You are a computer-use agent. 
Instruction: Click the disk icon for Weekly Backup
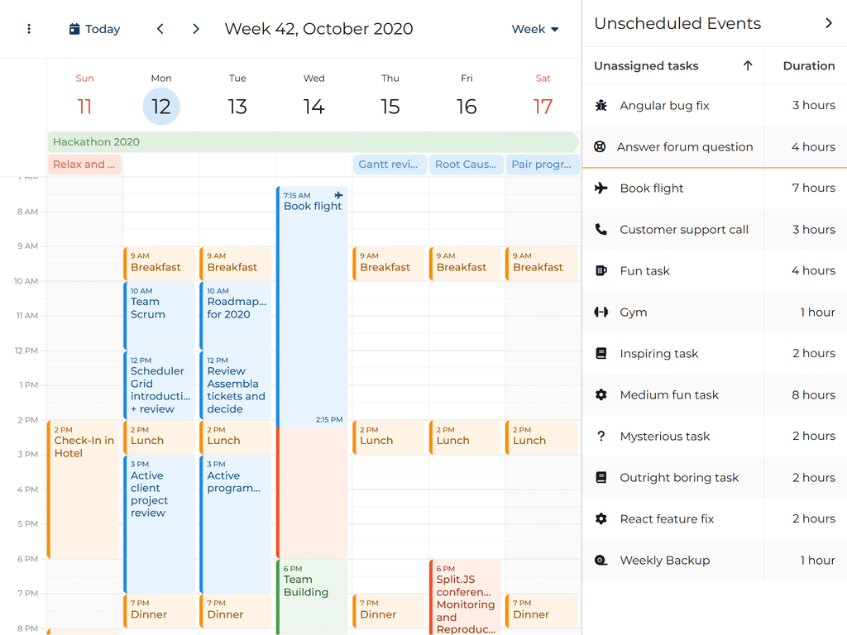(x=601, y=561)
